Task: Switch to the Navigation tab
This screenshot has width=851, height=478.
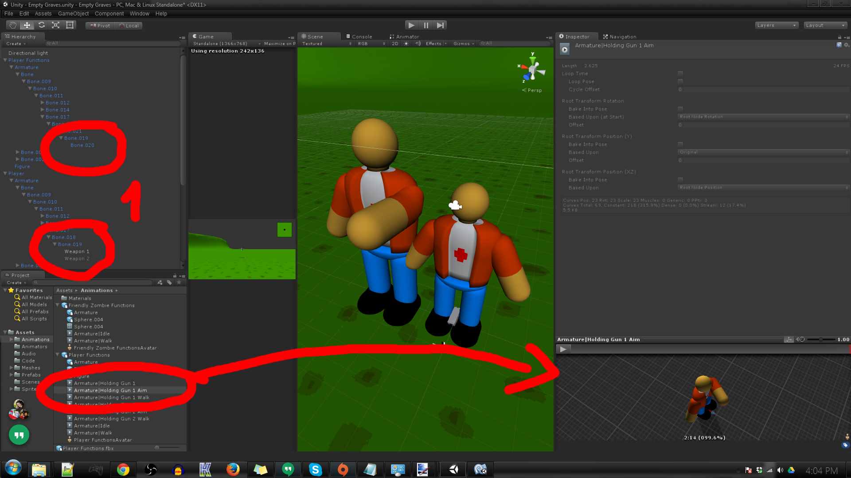Action: tap(619, 37)
